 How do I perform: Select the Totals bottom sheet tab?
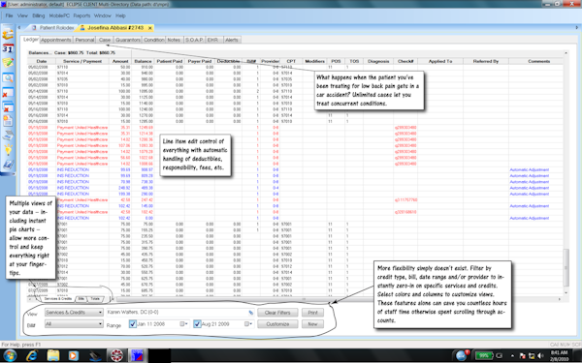[95, 298]
